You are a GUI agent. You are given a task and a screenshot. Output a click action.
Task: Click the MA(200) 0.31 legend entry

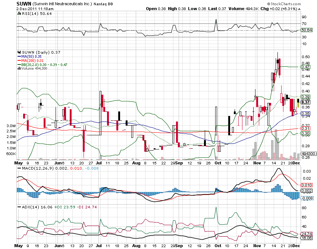coord(31,61)
